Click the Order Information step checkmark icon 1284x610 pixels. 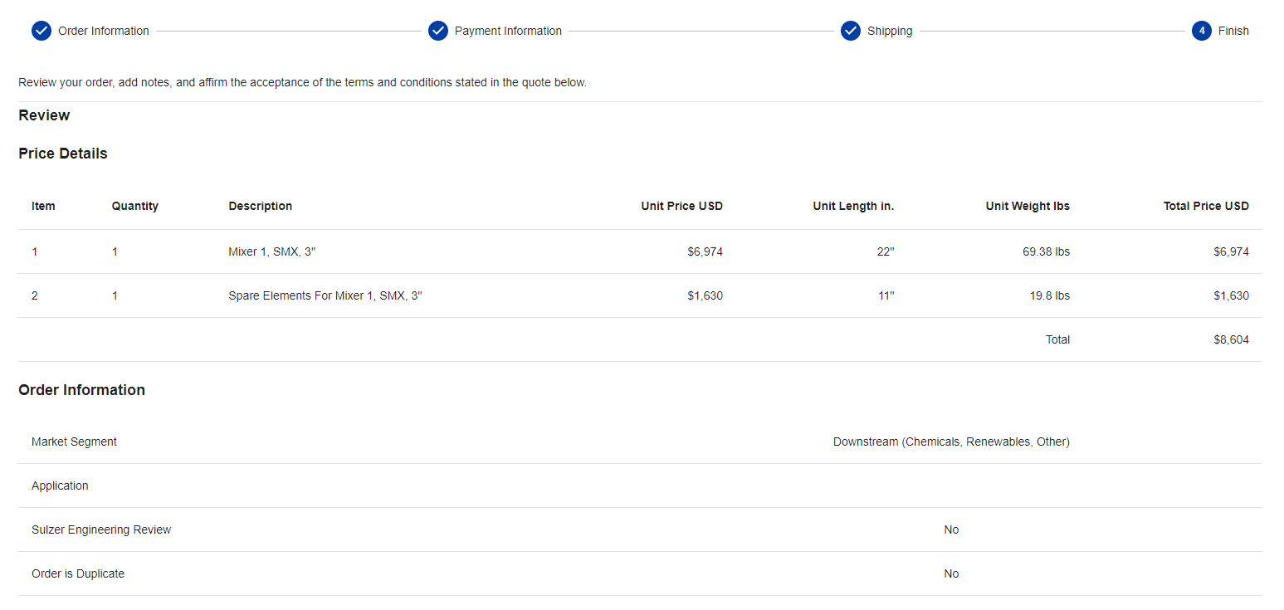(41, 31)
